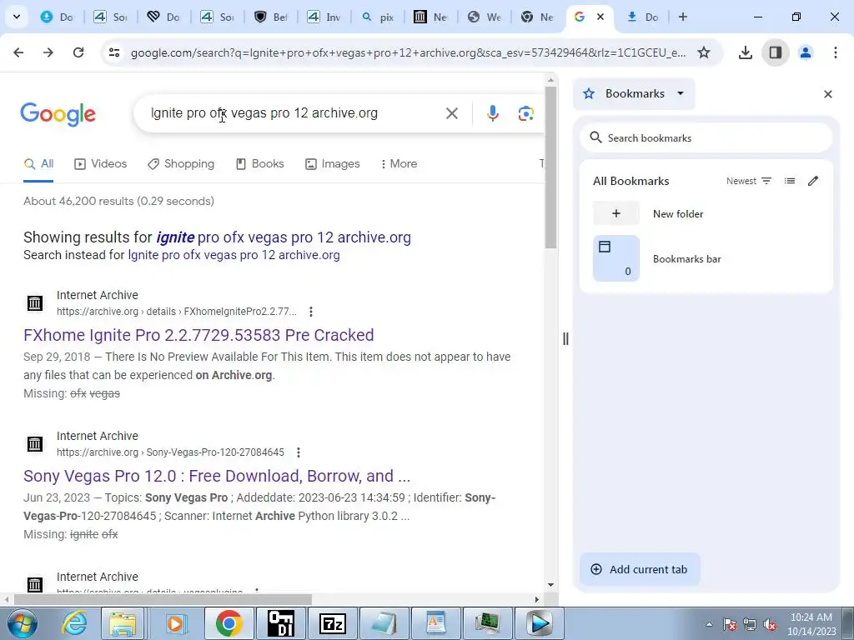
Task: Close the Bookmarks side panel
Action: click(828, 94)
